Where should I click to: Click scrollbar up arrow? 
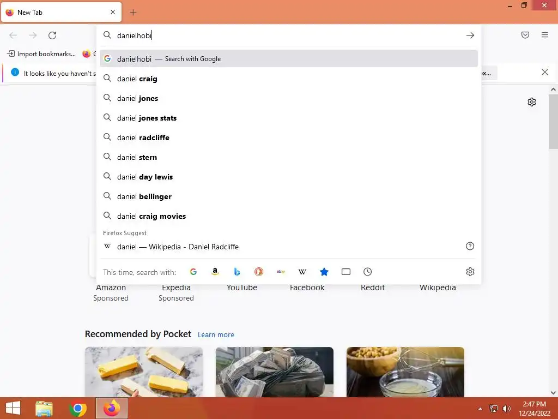(553, 90)
